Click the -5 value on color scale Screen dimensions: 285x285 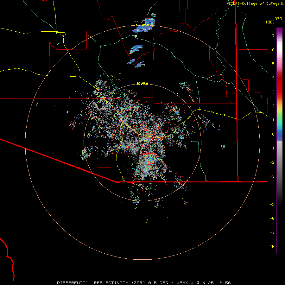tap(272, 205)
